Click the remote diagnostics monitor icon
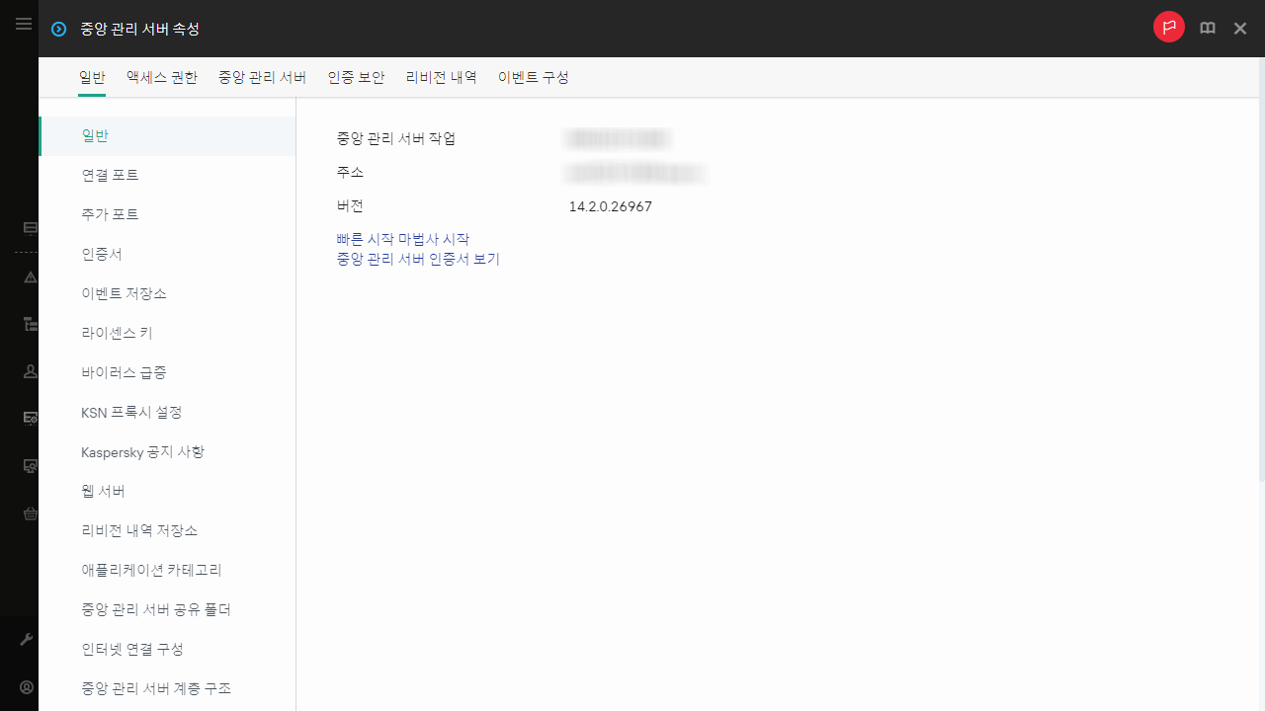This screenshot has height=711, width=1265. (30, 465)
